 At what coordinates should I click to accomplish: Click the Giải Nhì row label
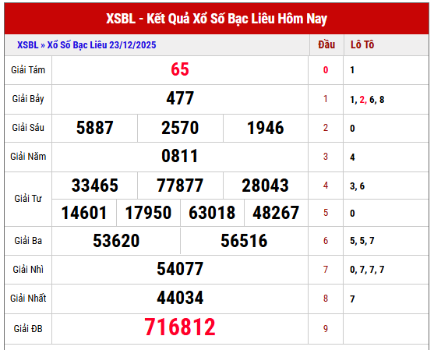28,270
